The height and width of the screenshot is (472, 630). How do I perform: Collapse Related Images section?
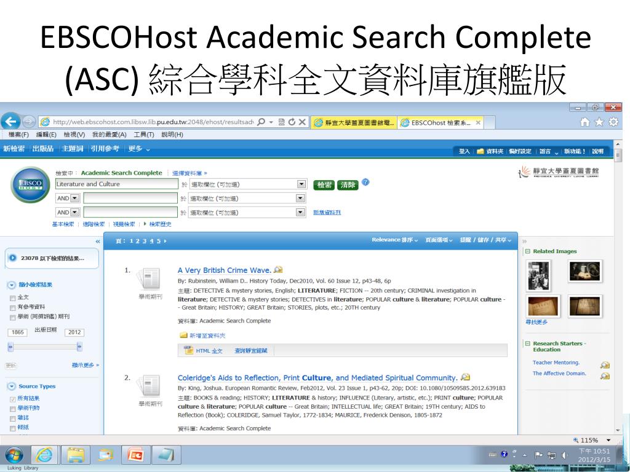(x=527, y=251)
